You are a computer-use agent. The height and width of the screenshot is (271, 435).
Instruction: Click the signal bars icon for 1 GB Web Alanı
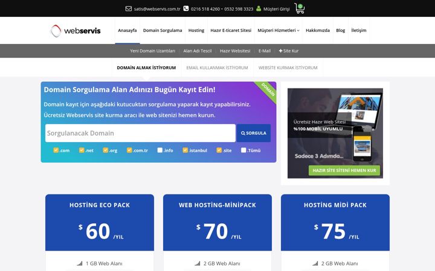pyautogui.click(x=80, y=264)
